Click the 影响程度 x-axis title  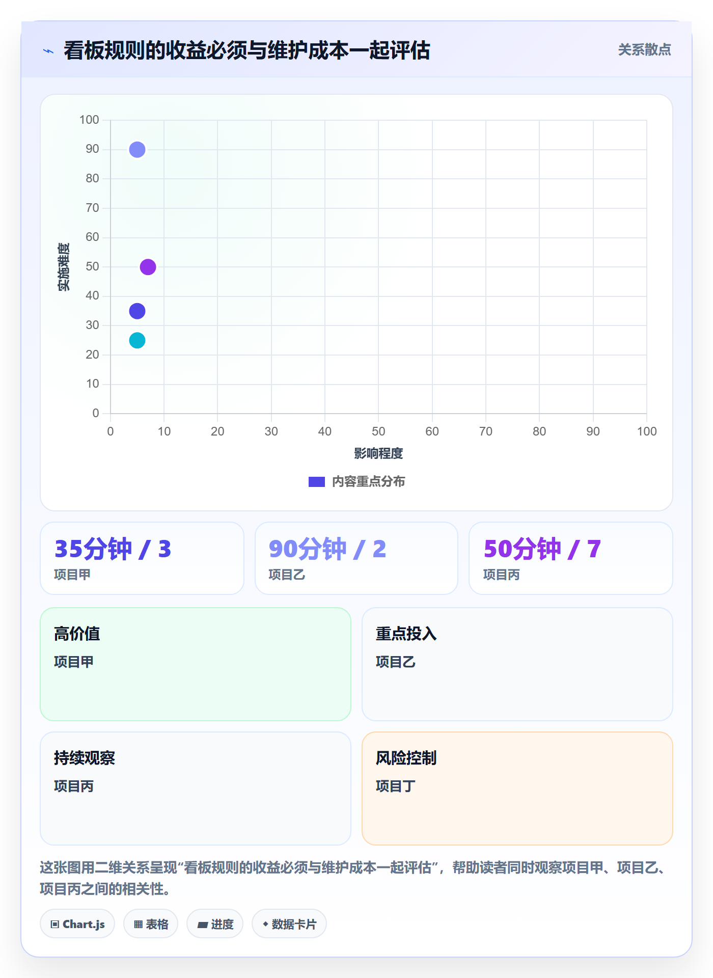pyautogui.click(x=378, y=453)
